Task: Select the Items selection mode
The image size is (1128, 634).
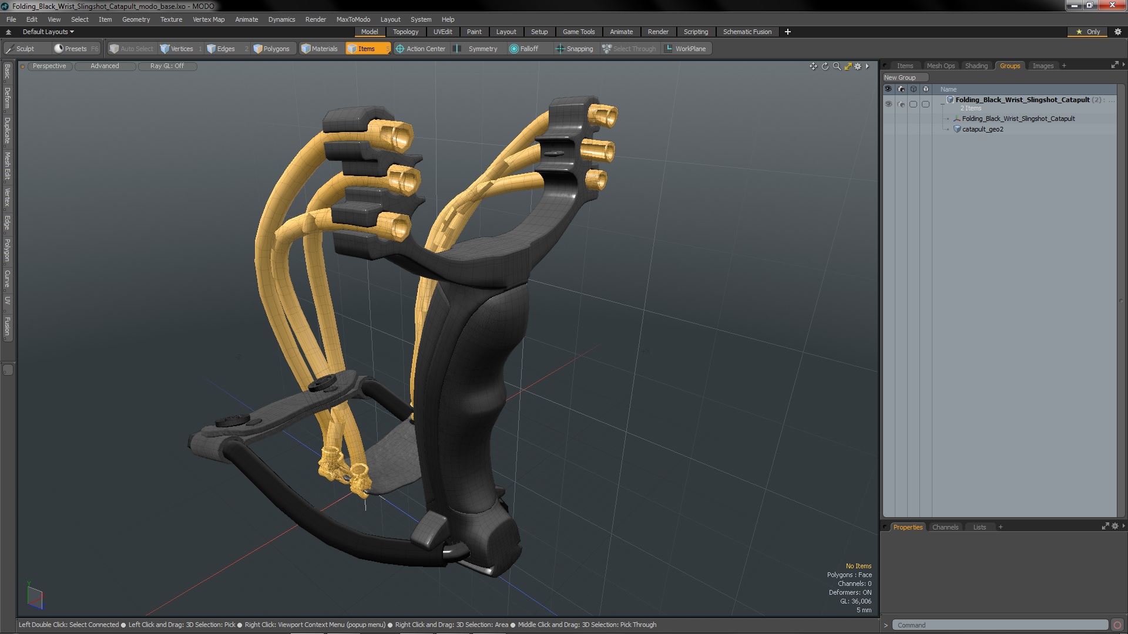Action: click(367, 49)
